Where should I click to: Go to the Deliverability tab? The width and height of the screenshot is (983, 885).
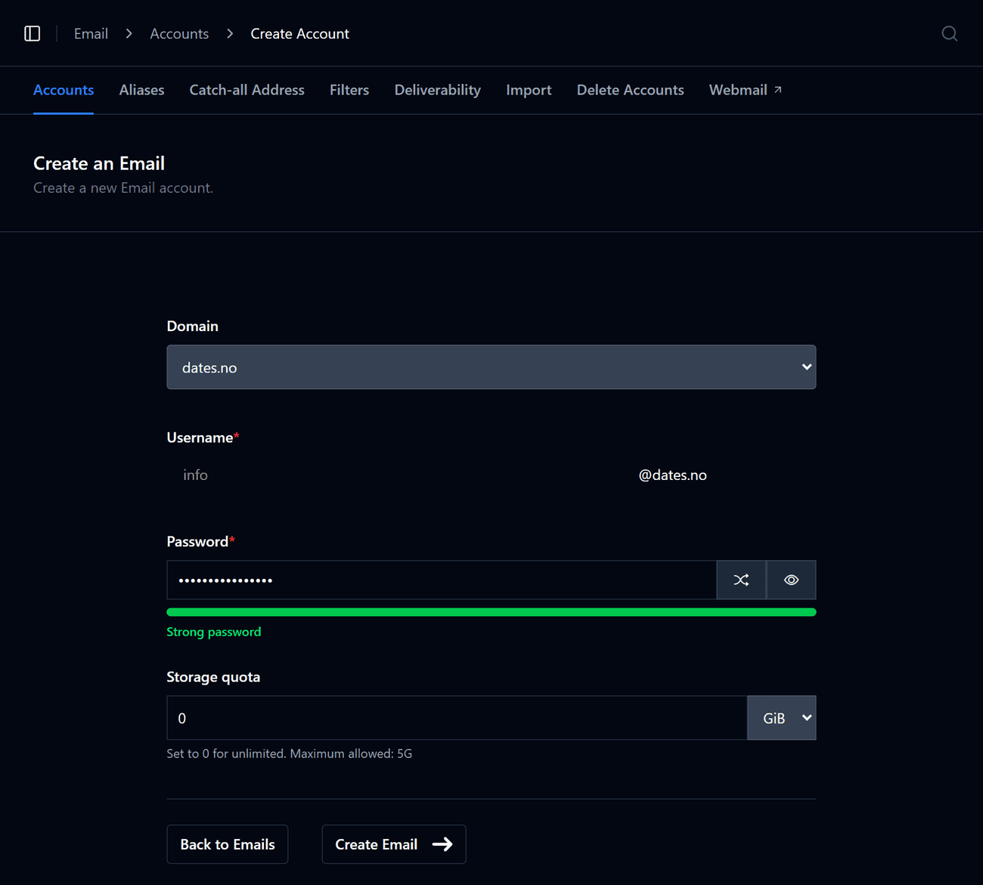pos(438,90)
